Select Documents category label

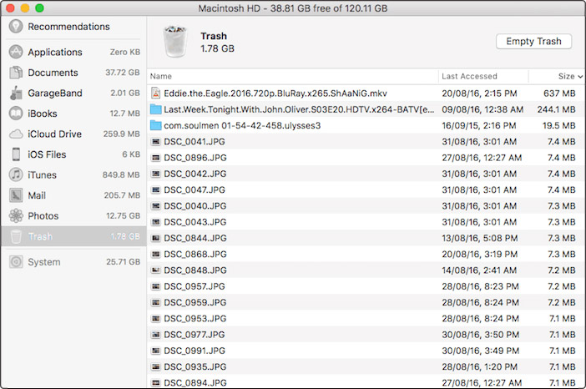tap(53, 73)
